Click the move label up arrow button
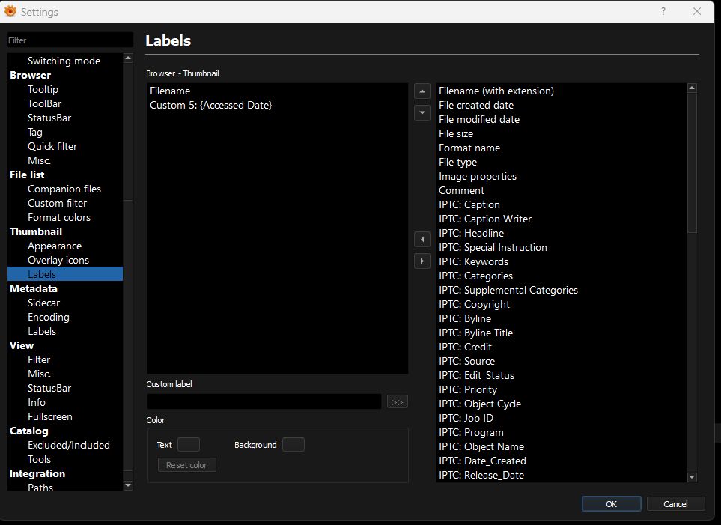The width and height of the screenshot is (721, 525). point(422,91)
